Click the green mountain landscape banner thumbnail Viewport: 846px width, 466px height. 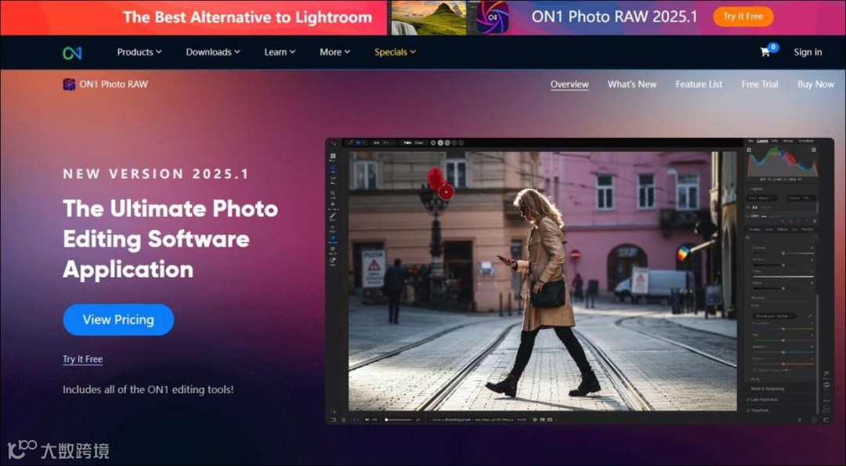click(428, 18)
